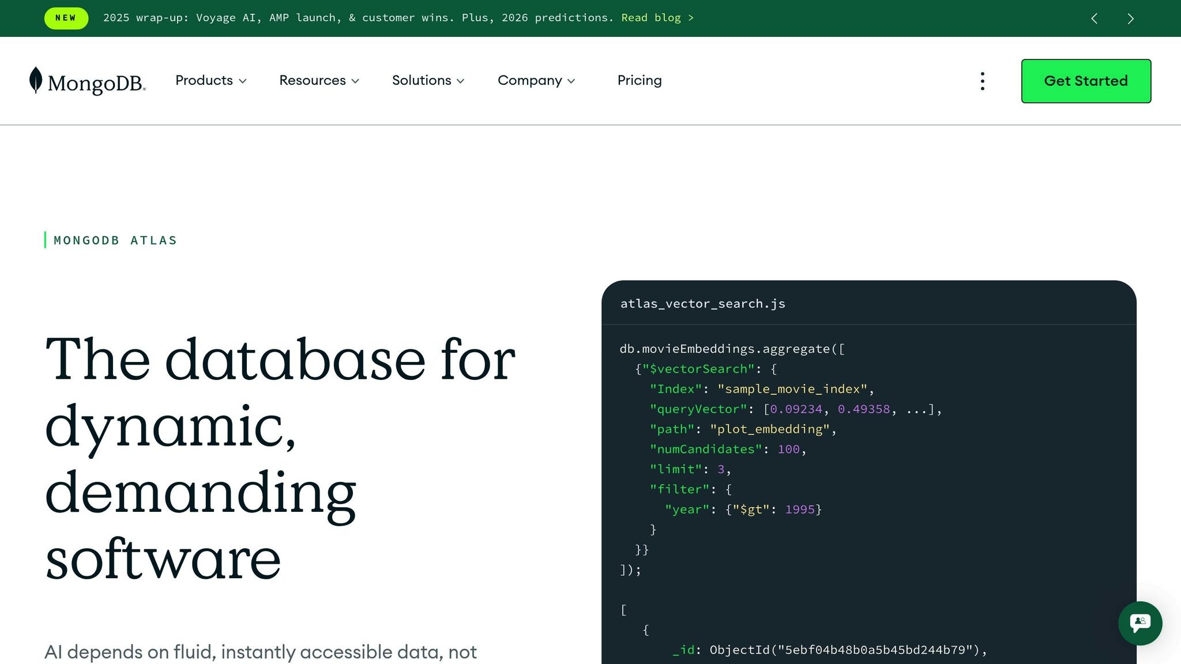Go to the previous banner announcement
1181x664 pixels.
tap(1094, 18)
